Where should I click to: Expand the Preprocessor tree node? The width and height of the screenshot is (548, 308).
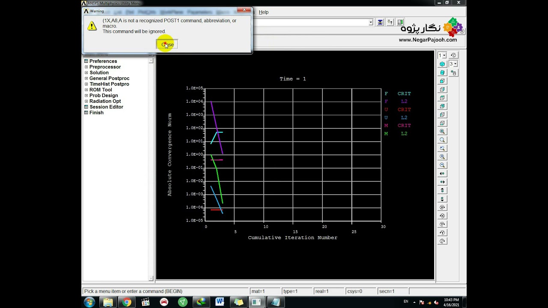pyautogui.click(x=86, y=67)
